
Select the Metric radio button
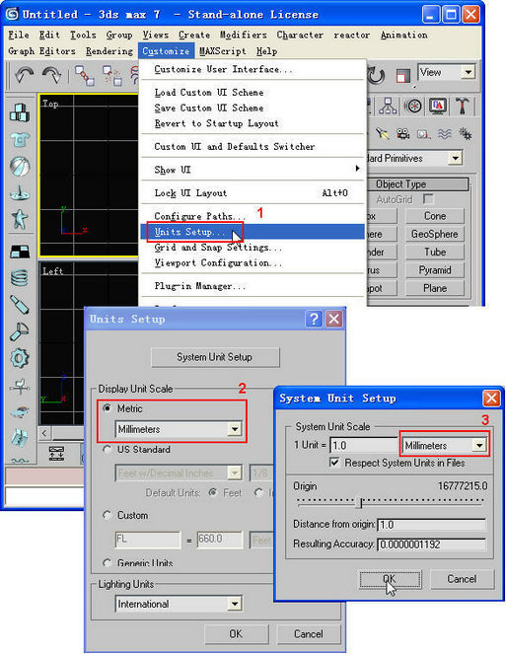(x=108, y=408)
